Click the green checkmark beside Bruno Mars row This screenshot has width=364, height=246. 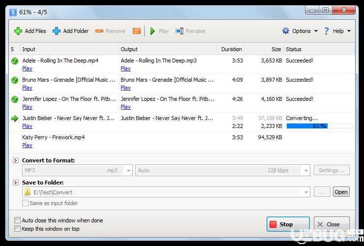tap(15, 80)
